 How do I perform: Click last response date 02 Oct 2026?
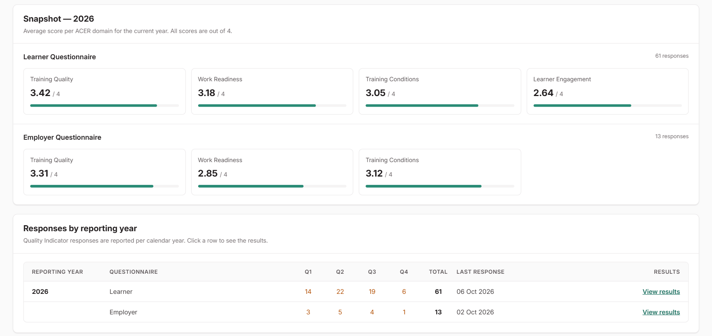tap(475, 312)
